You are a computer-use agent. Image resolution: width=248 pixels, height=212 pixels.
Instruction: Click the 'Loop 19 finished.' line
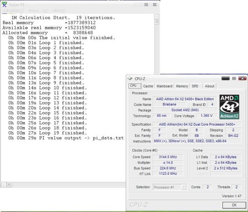pos(47,133)
